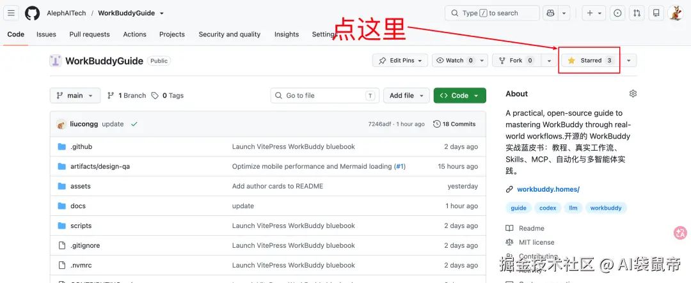
Task: Select the llm topic tag
Action: pos(573,208)
